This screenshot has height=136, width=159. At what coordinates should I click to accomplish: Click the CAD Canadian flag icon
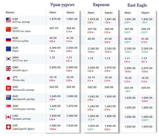click(x=8, y=117)
